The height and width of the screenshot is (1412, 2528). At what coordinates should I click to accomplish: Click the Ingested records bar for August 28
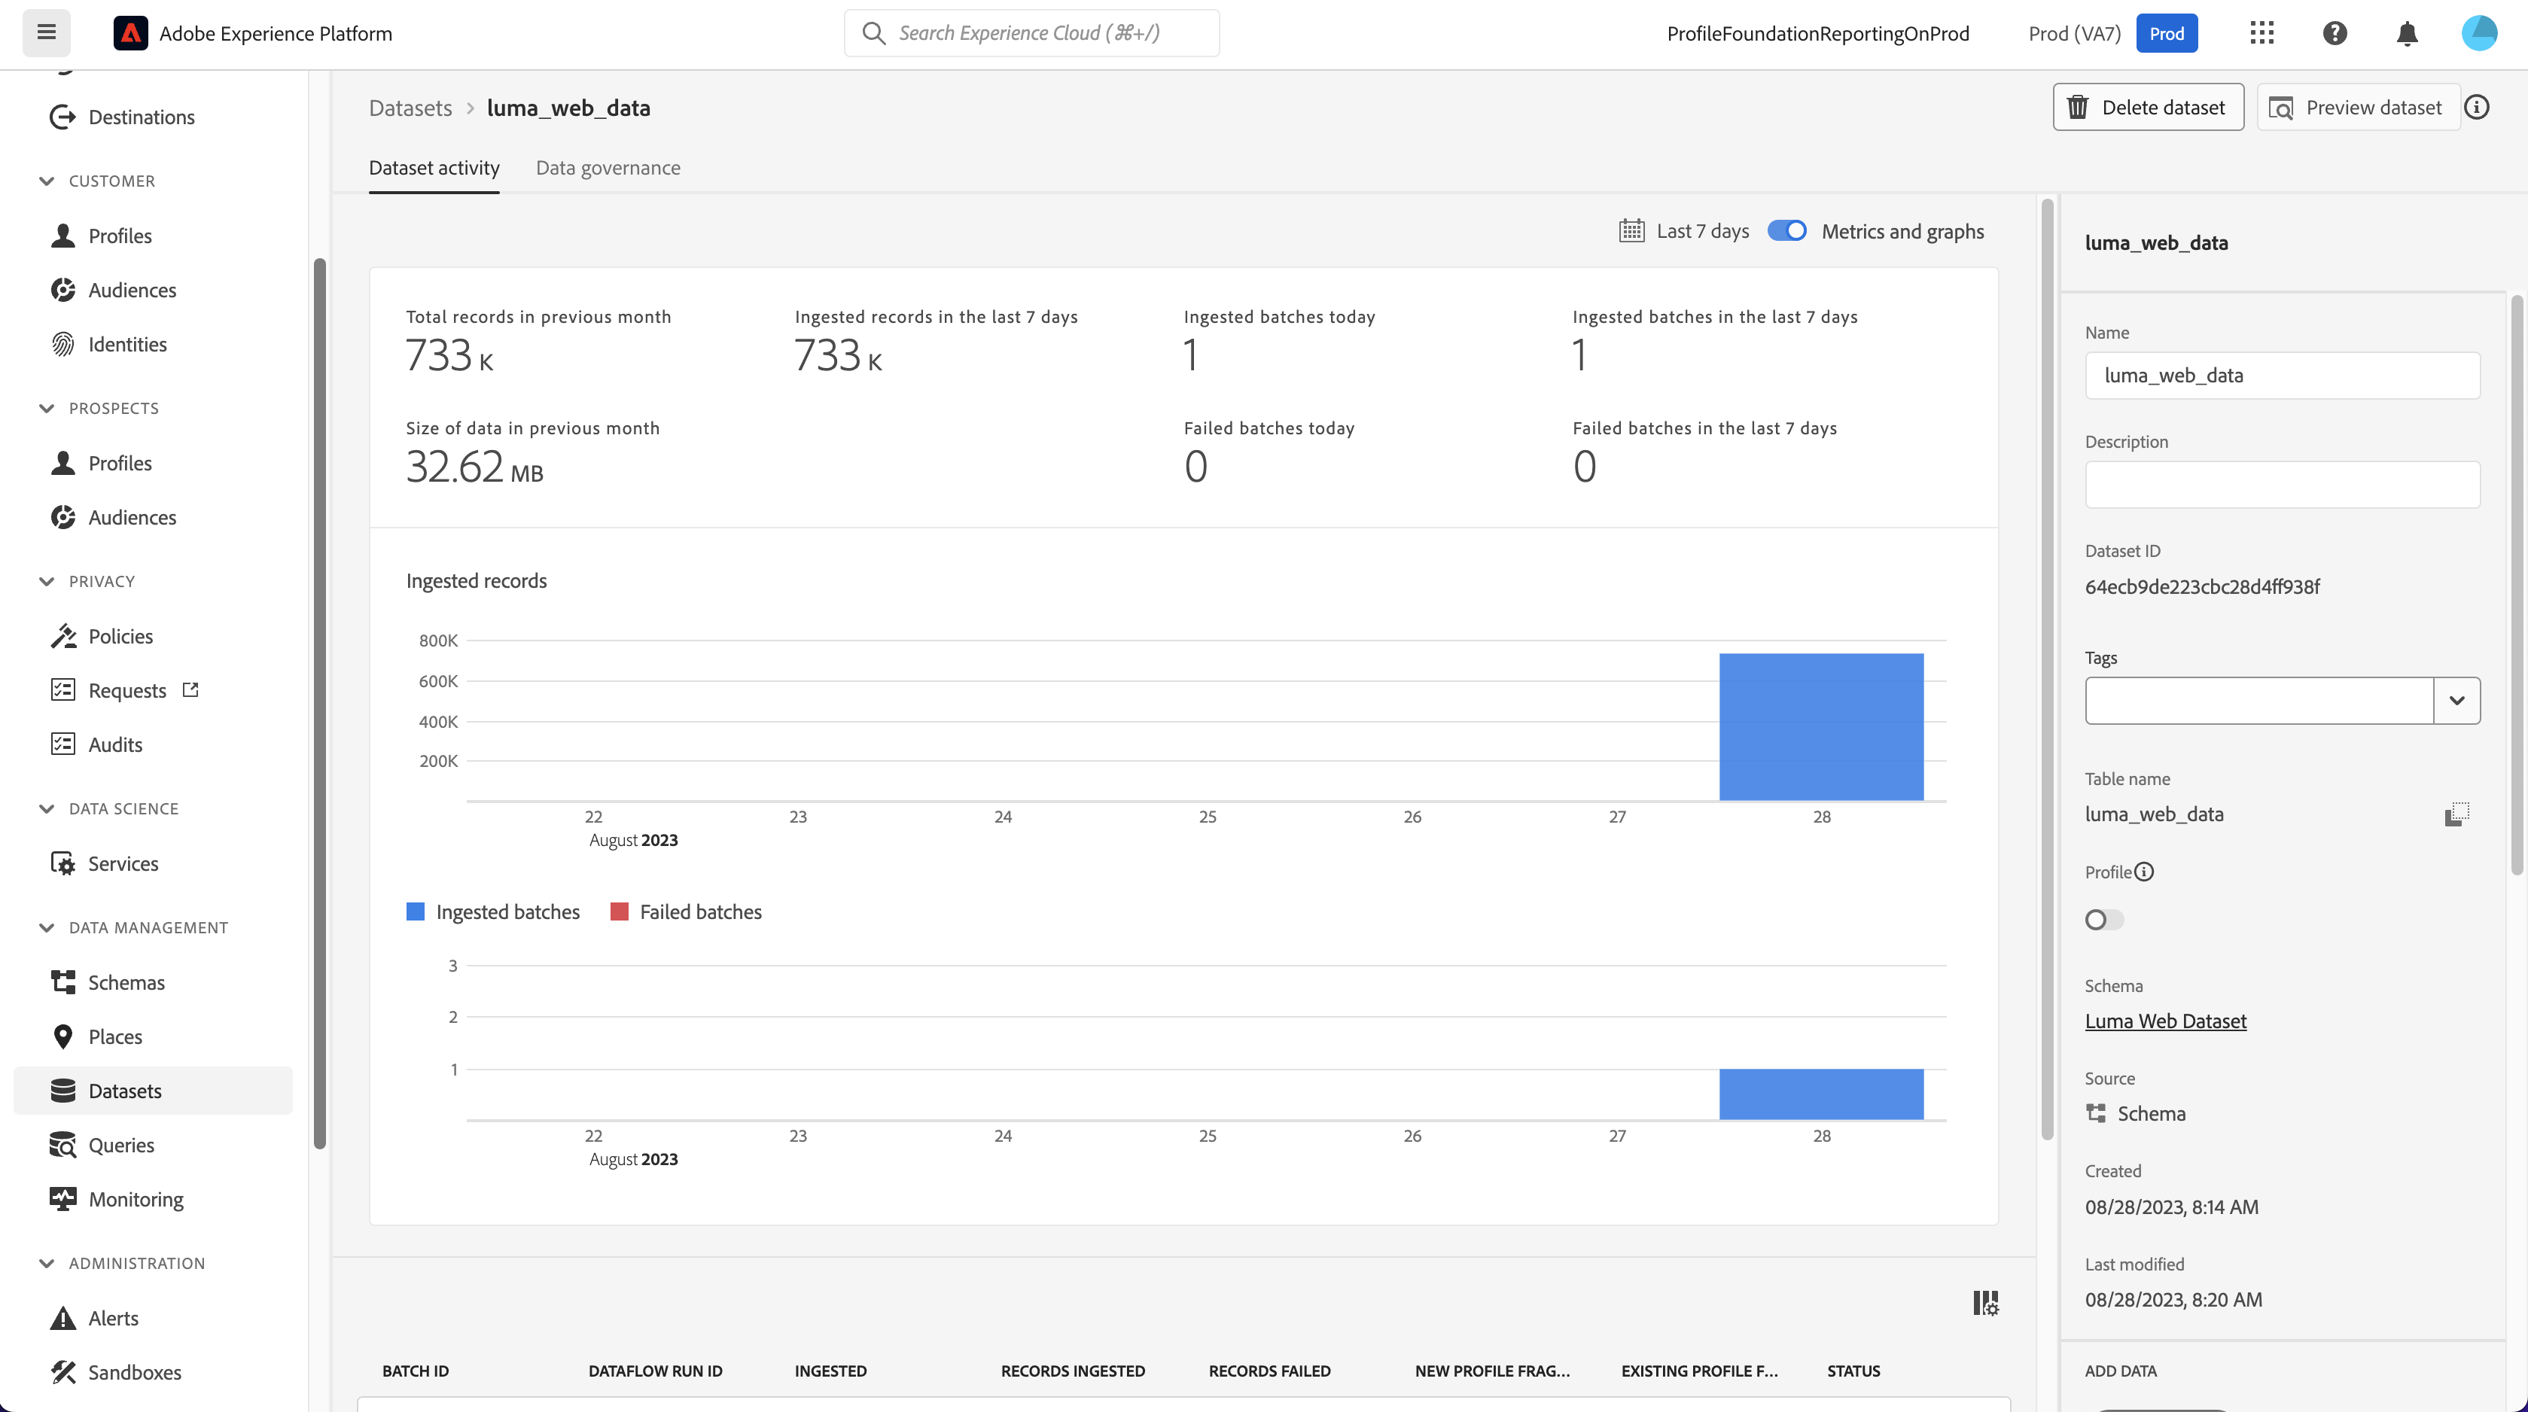1821,727
